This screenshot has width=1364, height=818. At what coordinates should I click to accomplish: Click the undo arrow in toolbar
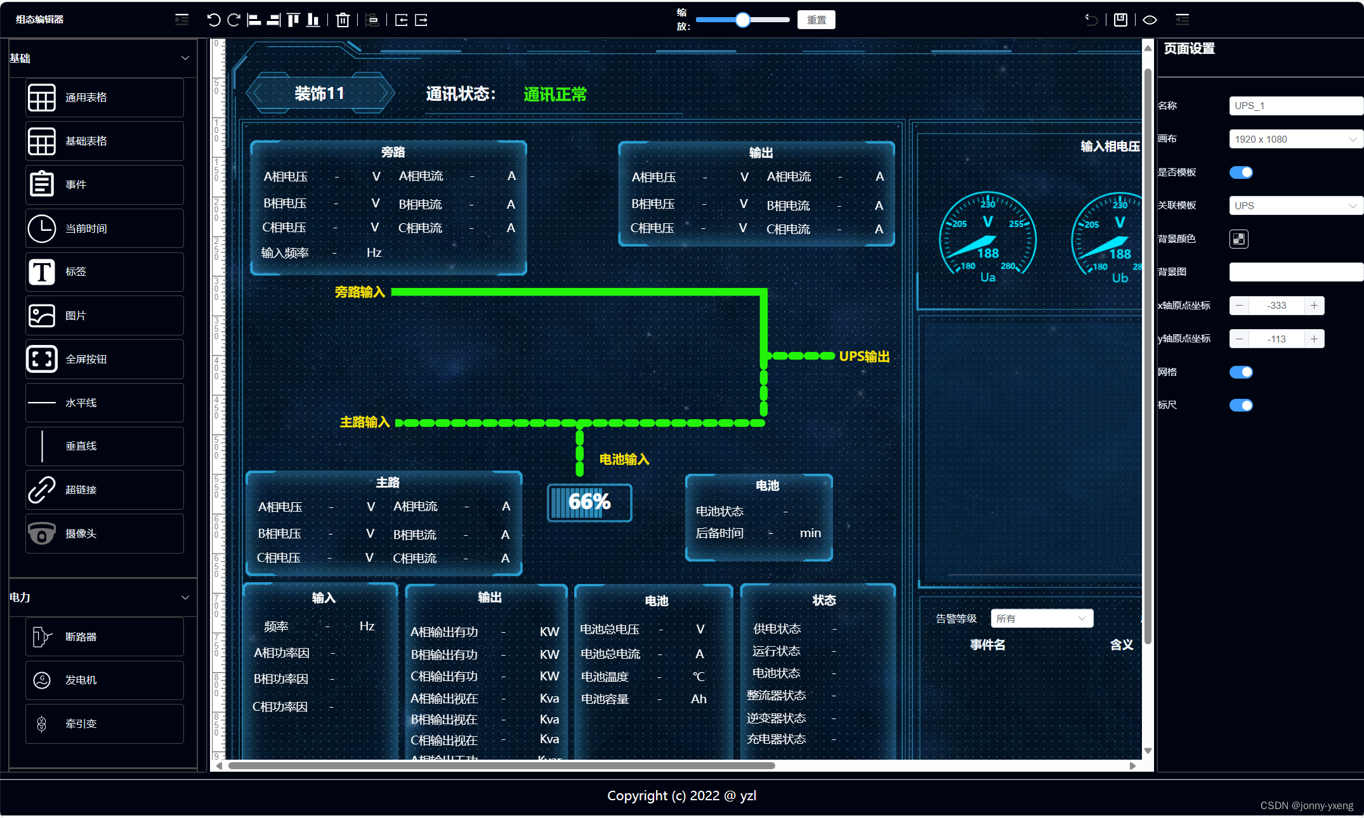tap(213, 20)
